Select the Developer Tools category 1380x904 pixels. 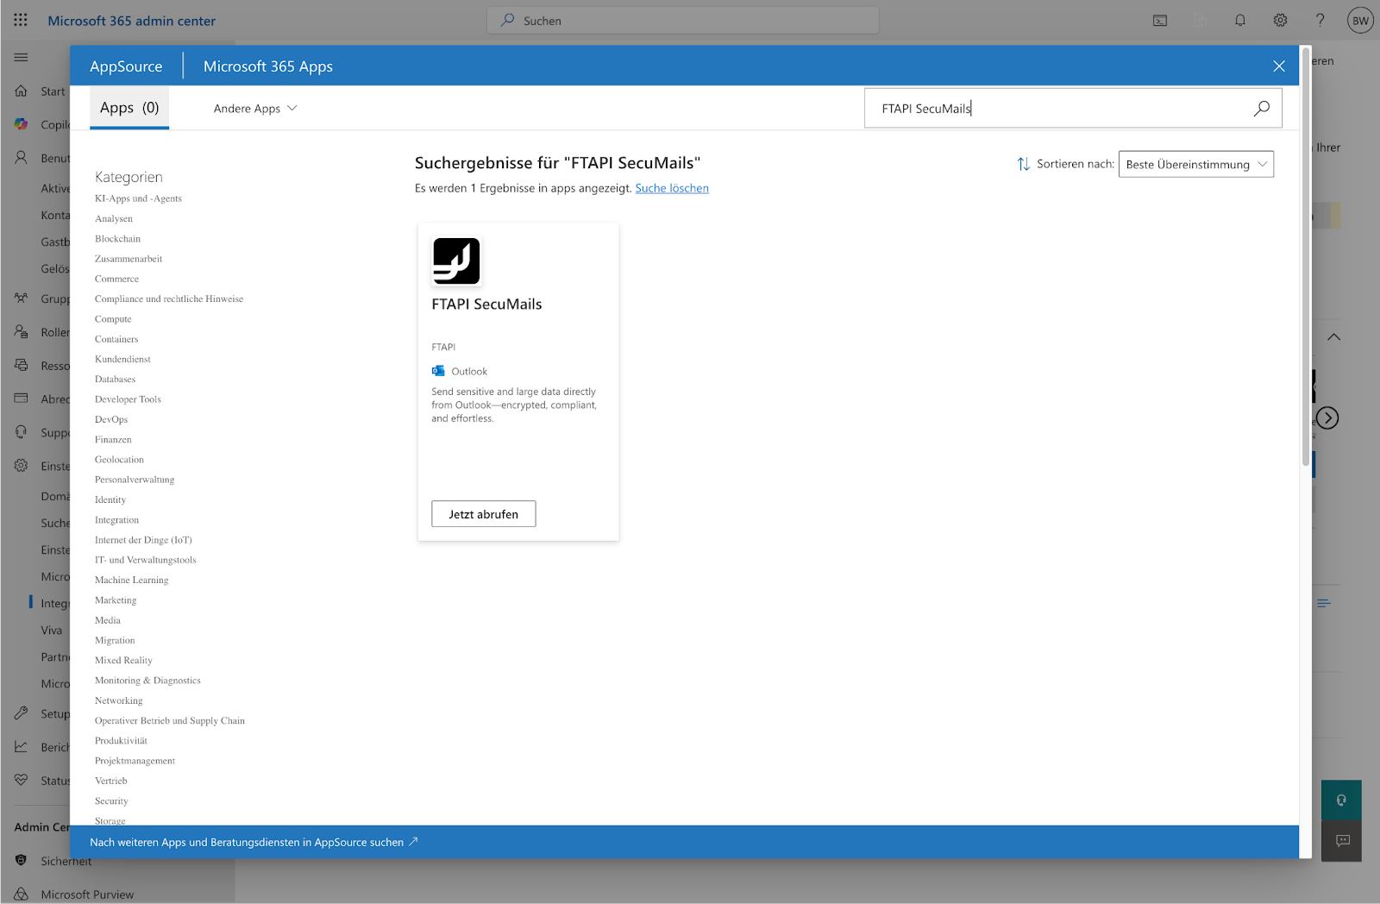128,399
